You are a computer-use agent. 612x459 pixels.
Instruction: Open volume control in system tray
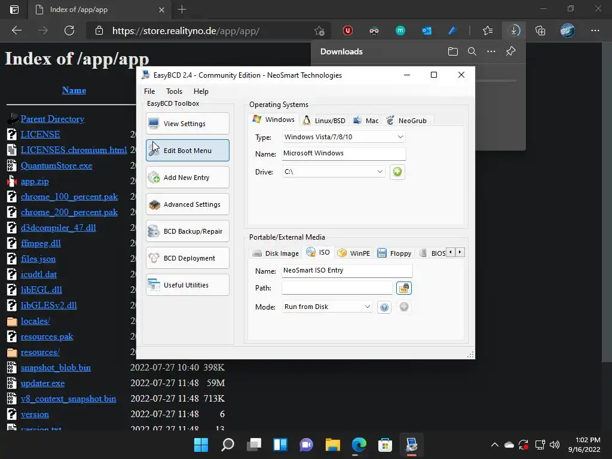pyautogui.click(x=554, y=445)
